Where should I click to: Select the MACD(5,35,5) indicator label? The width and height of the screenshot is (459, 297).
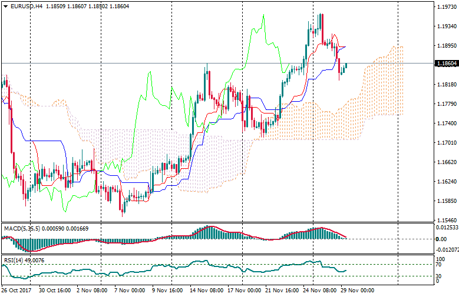click(20, 228)
